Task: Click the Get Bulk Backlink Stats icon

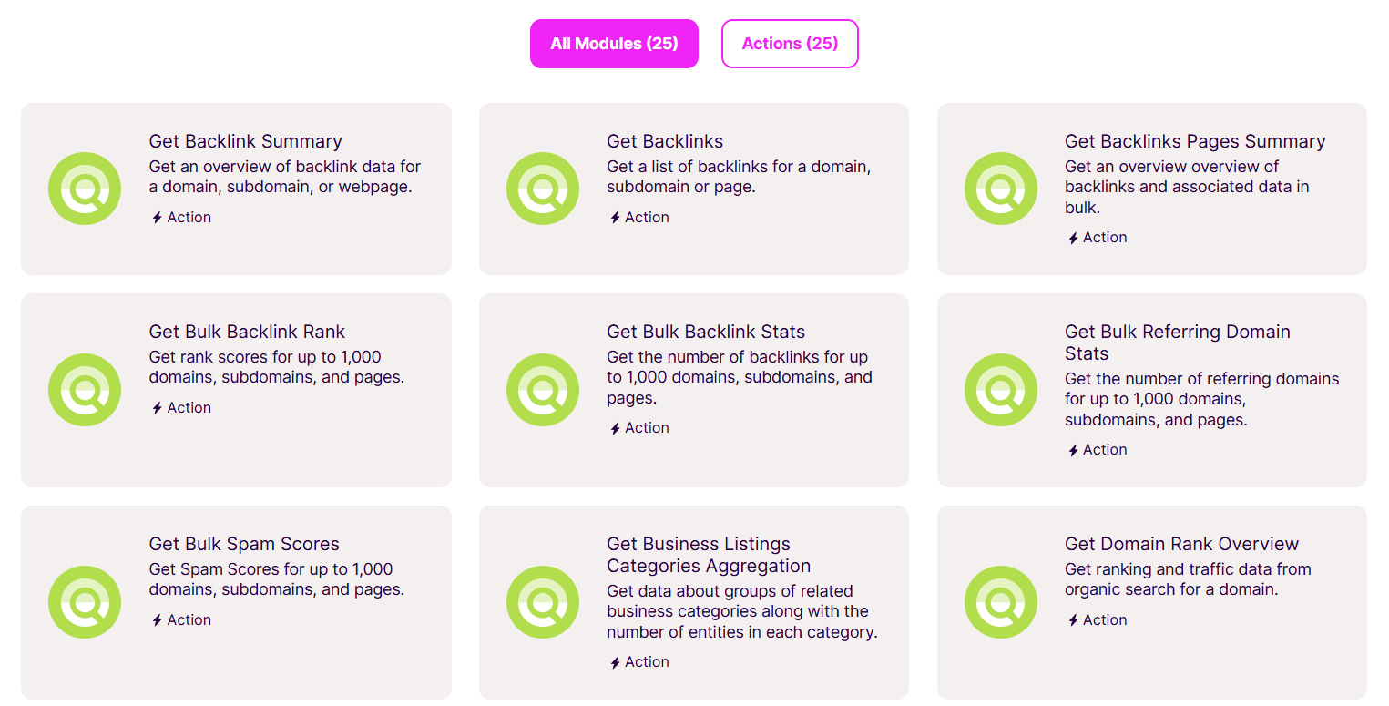Action: pyautogui.click(x=543, y=390)
